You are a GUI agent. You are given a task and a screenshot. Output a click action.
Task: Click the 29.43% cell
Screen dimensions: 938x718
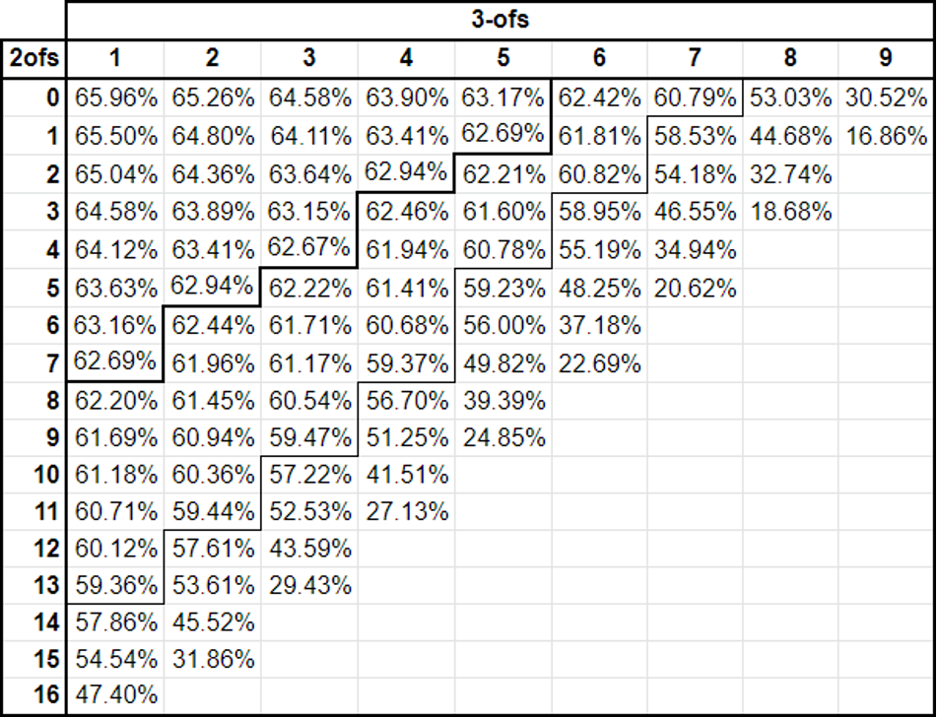coord(309,585)
